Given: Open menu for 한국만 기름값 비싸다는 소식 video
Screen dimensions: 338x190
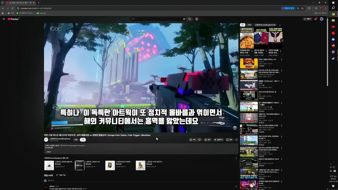Looking at the screenshot, I should (281, 60).
